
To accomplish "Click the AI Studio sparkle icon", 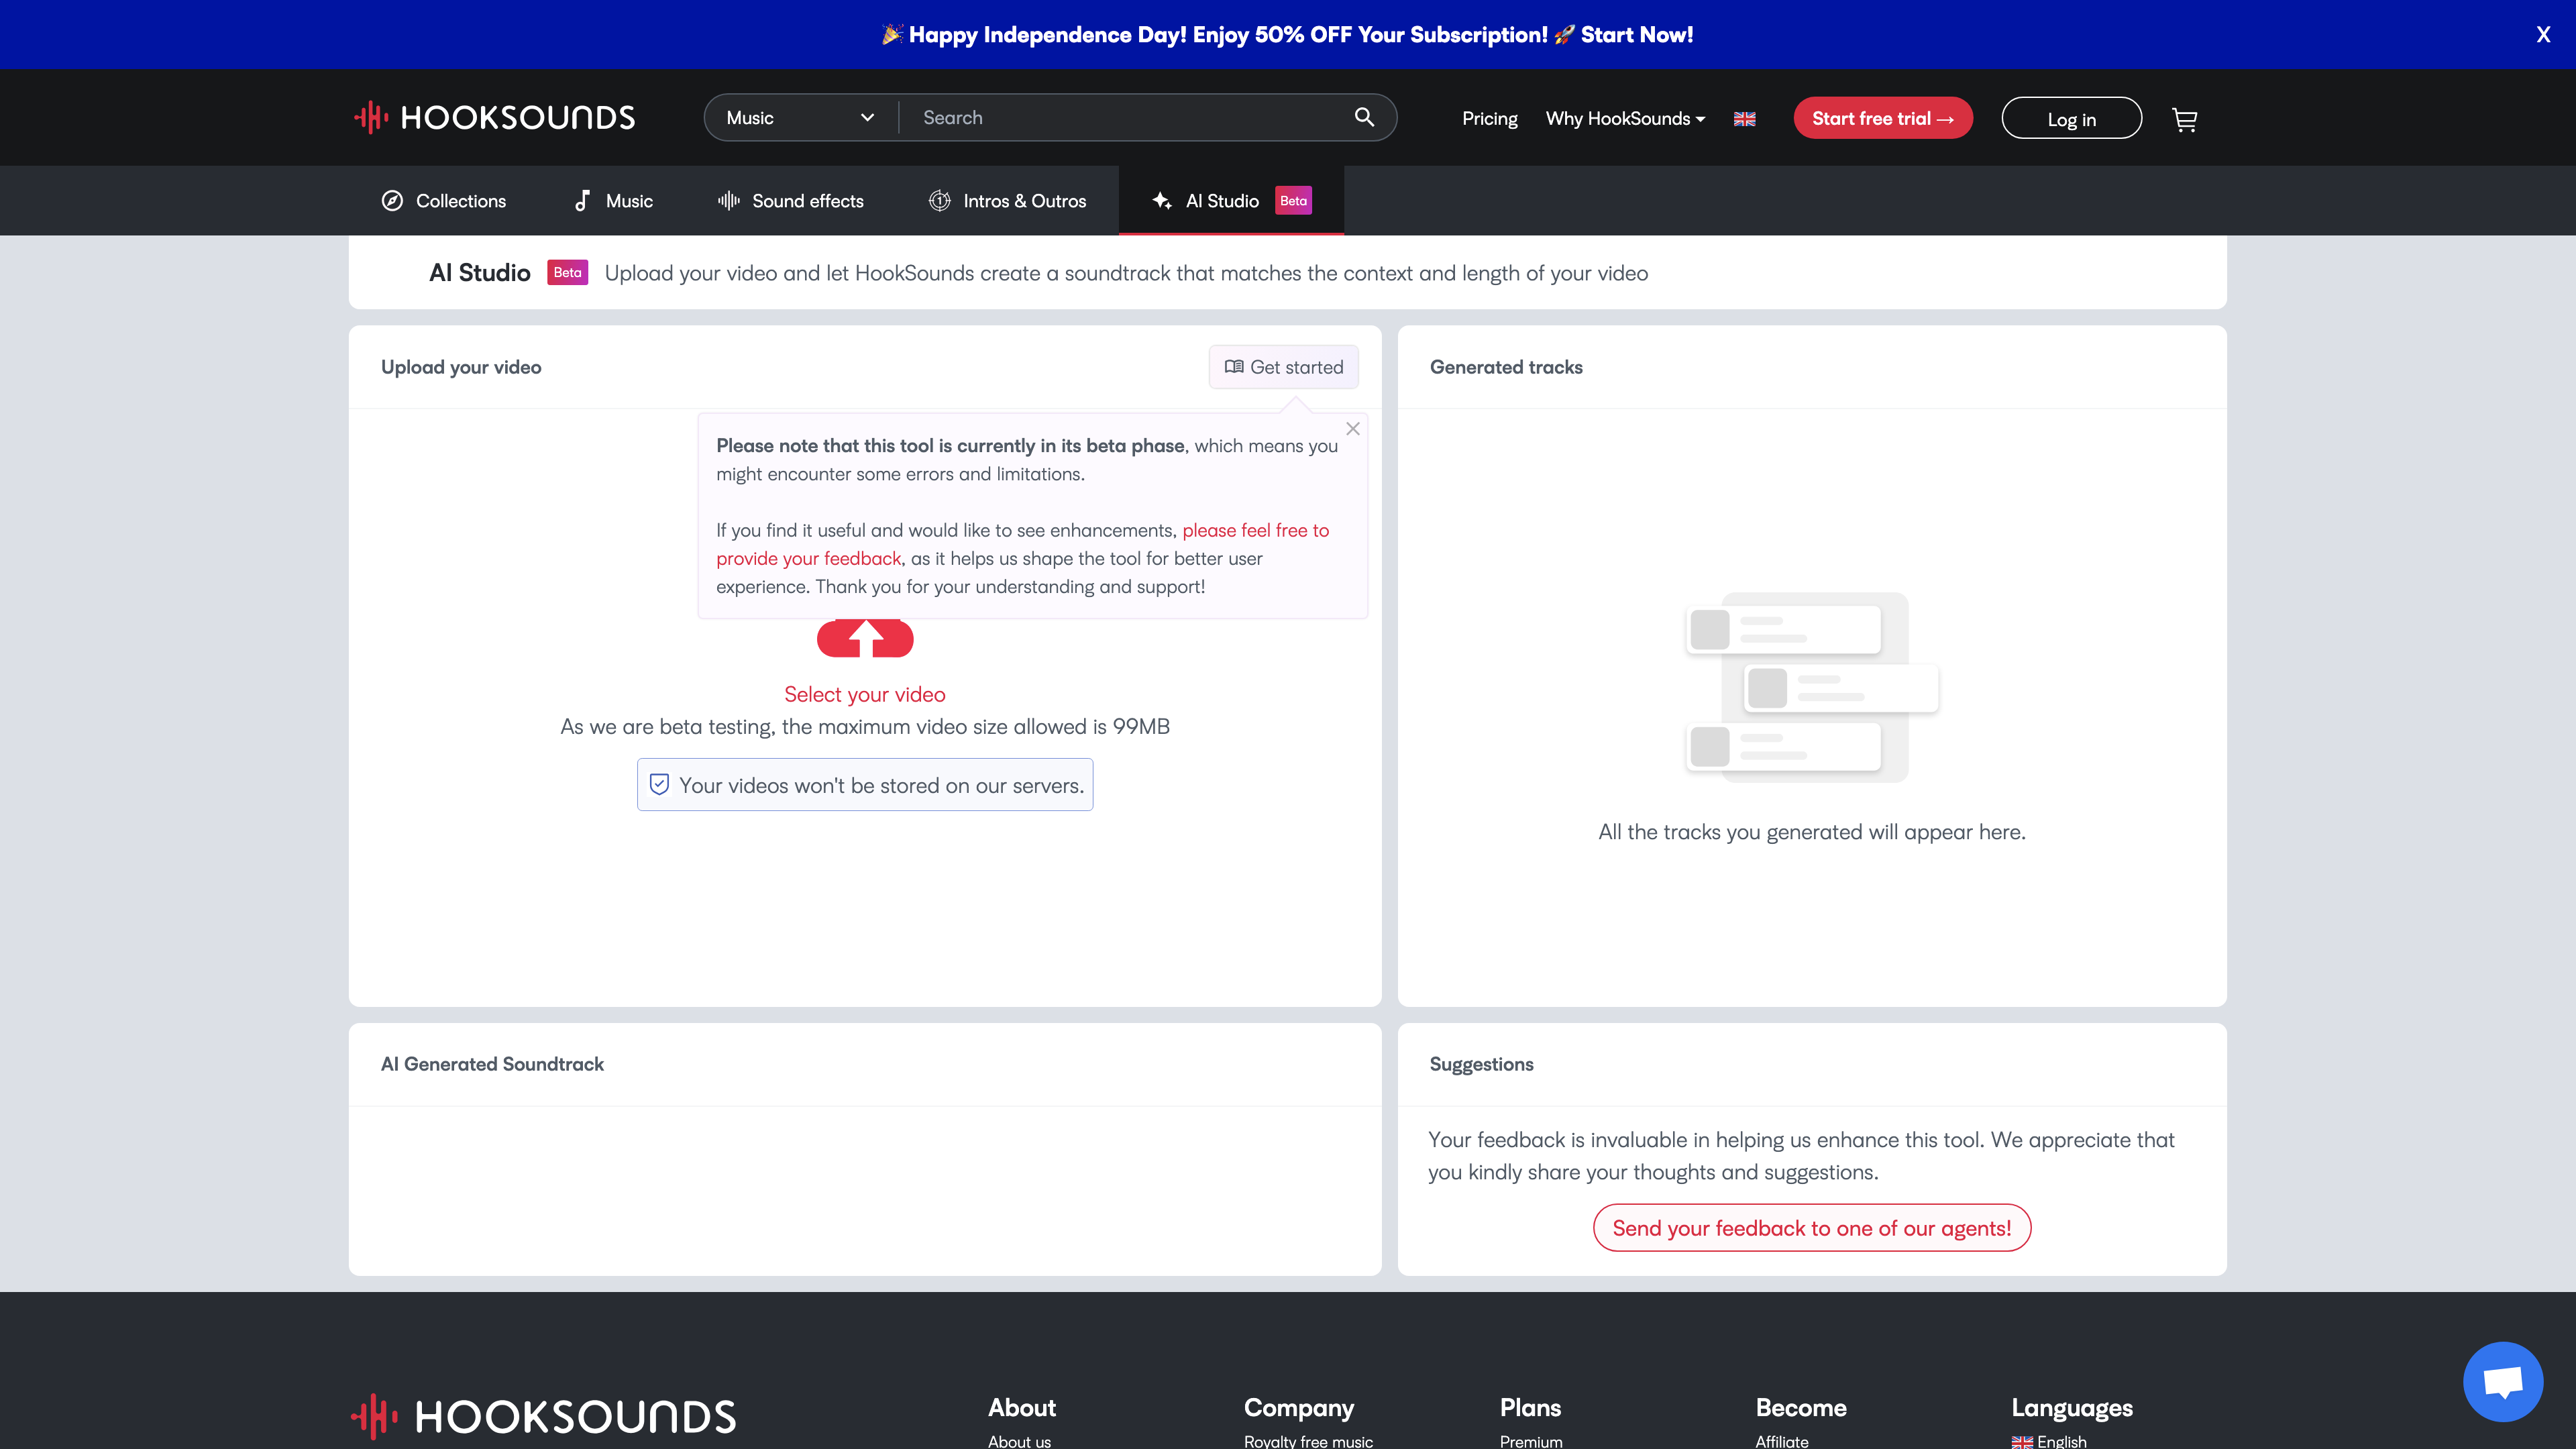I will pos(1161,201).
